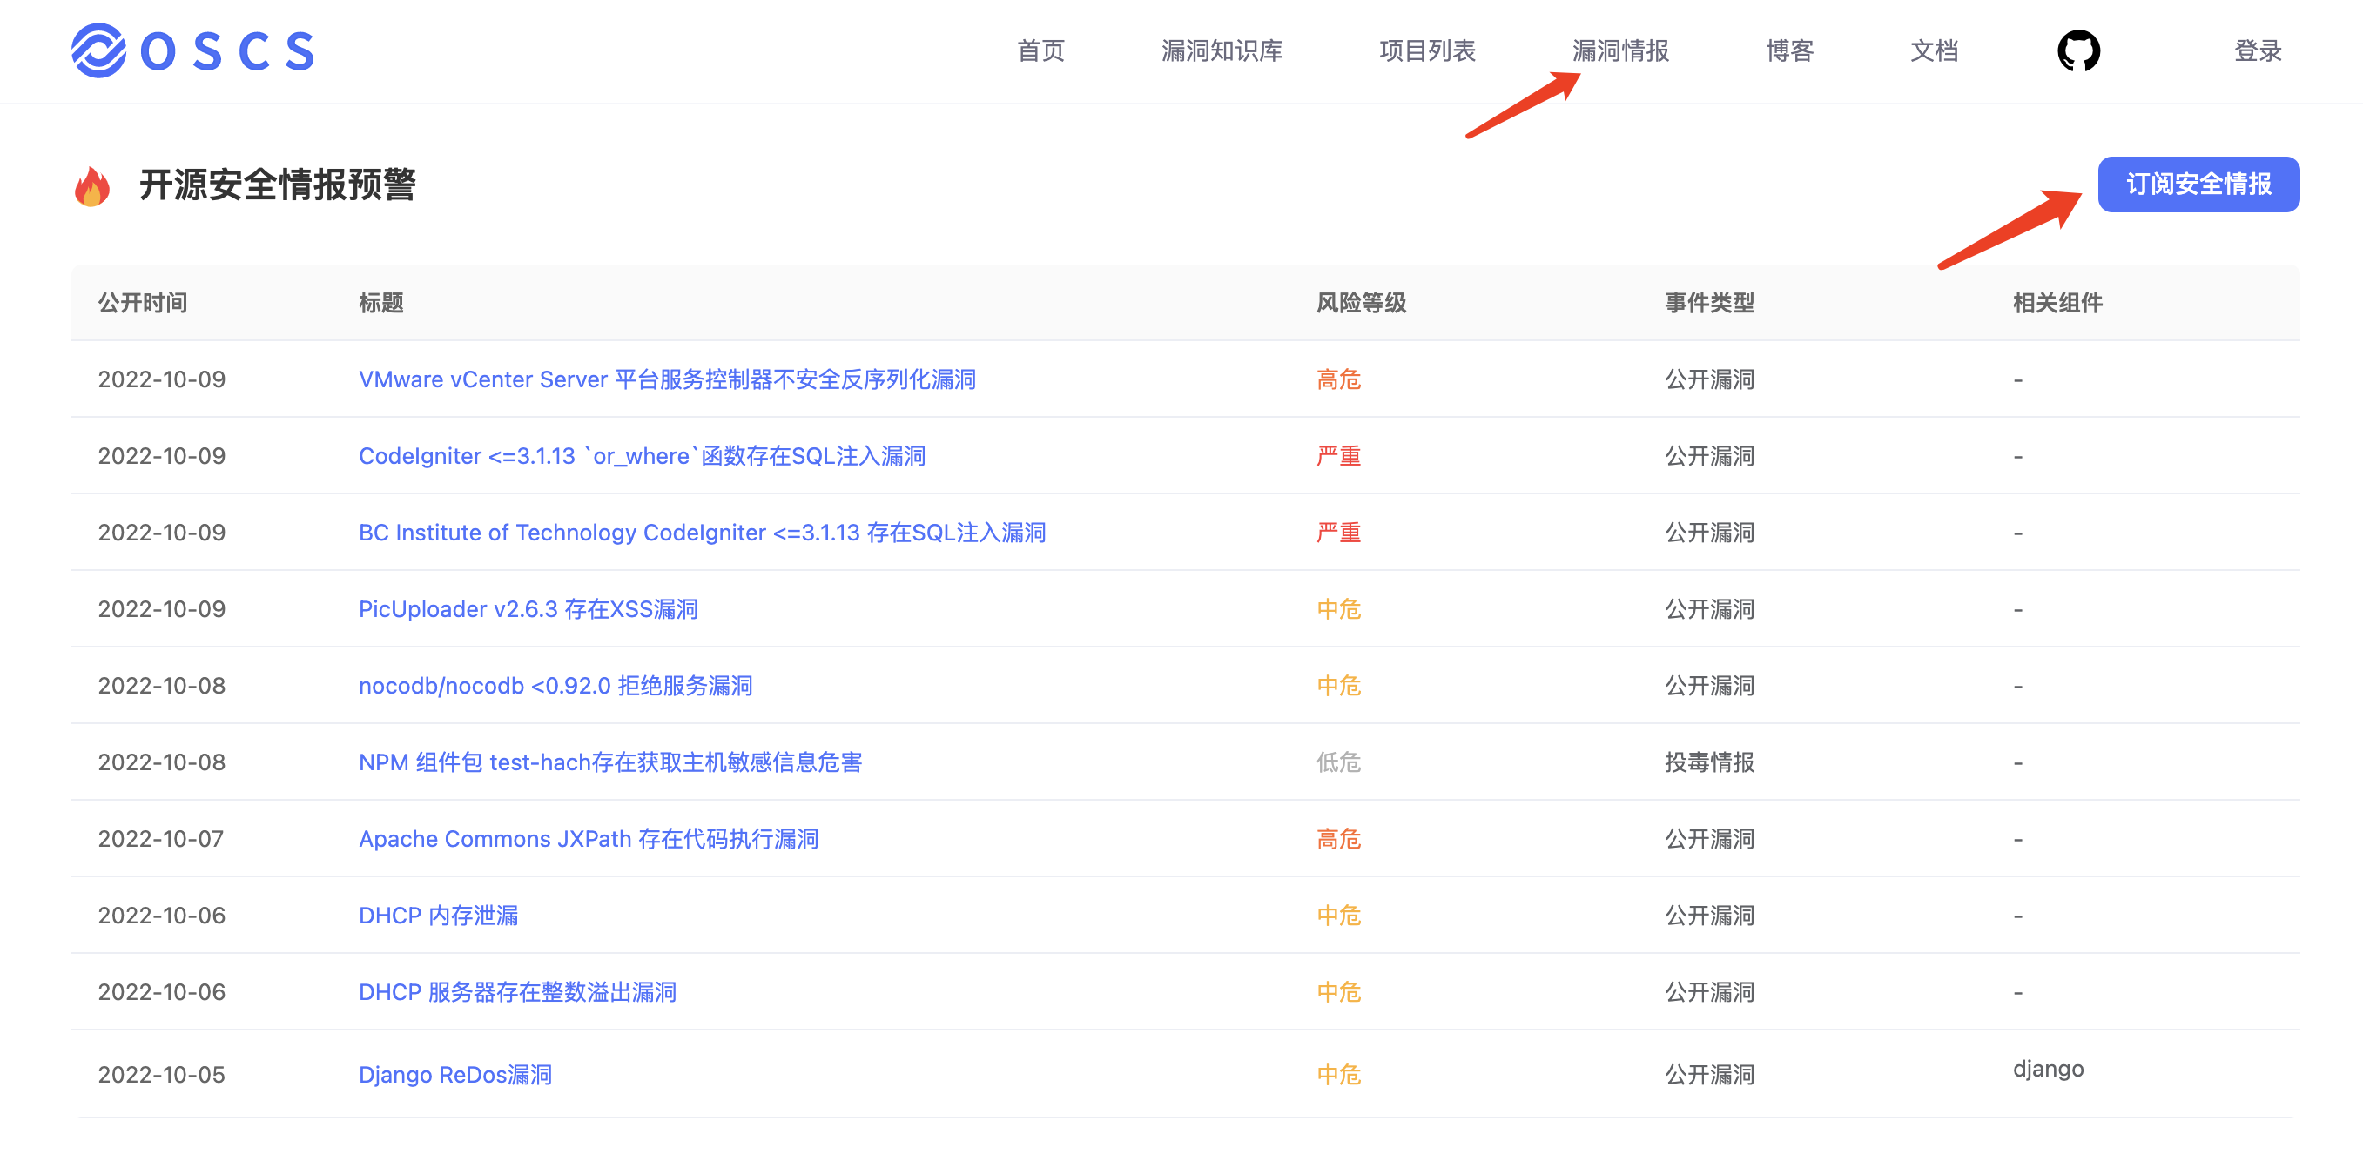Viewport: 2363px width, 1154px height.
Task: Click the 登录 link
Action: (x=2257, y=50)
